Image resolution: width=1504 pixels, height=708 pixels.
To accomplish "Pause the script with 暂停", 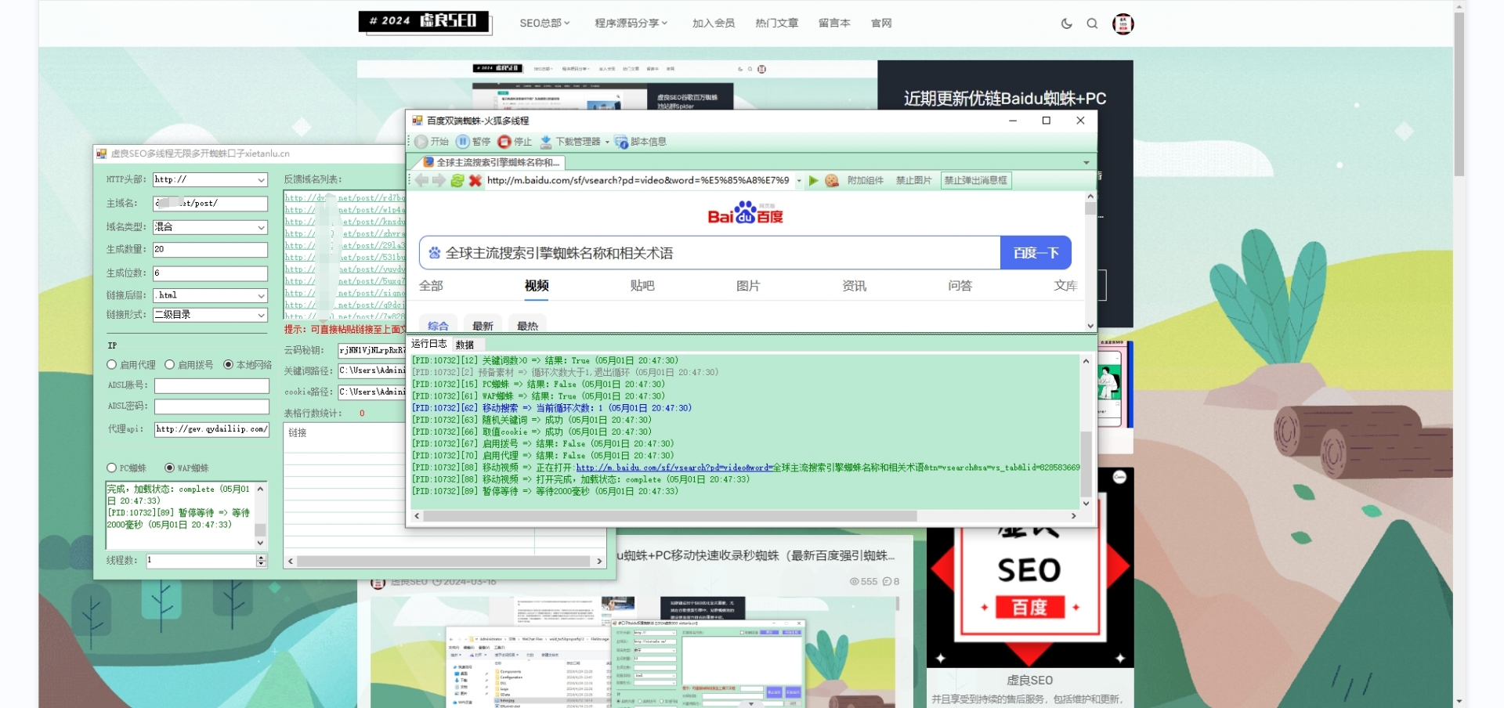I will pos(473,142).
